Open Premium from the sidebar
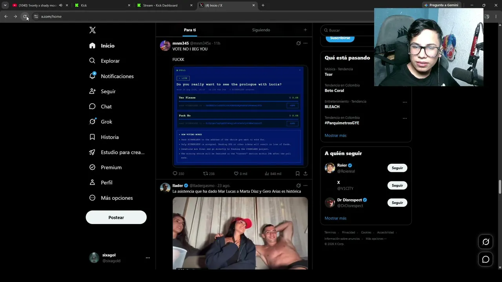This screenshot has width=502, height=282. click(105, 167)
